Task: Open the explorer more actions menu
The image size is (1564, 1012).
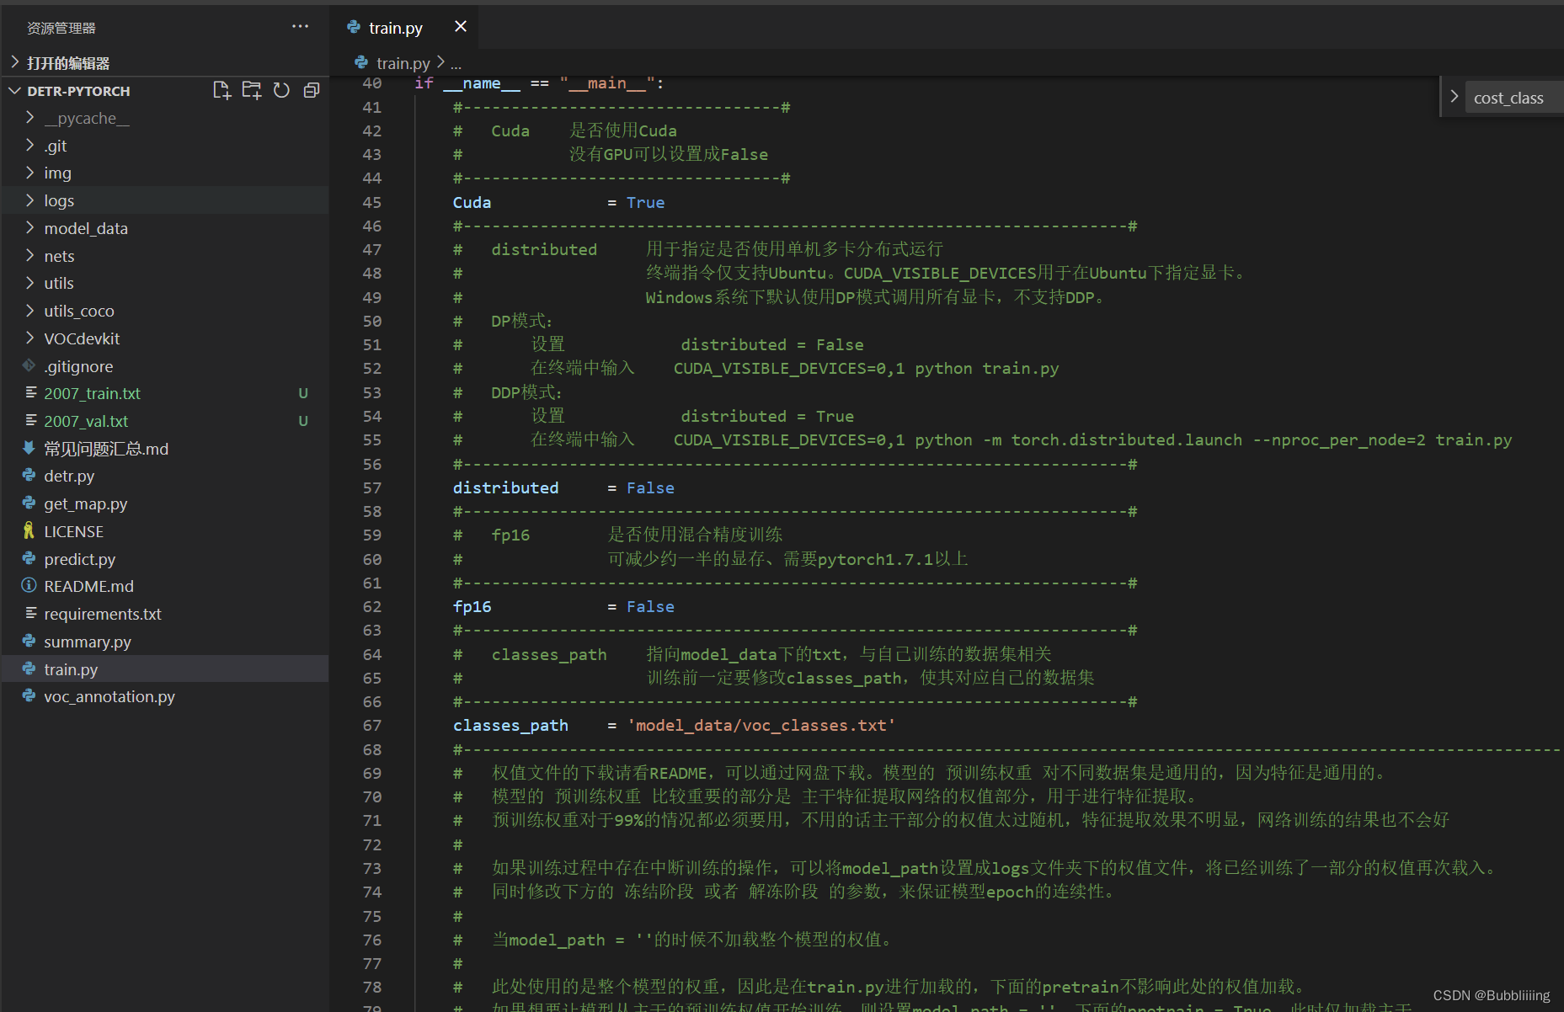Action: pyautogui.click(x=300, y=27)
